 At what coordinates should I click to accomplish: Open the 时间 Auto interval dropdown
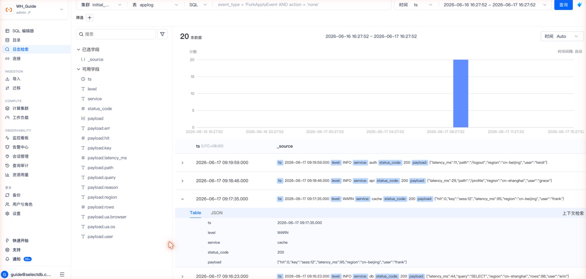click(x=562, y=36)
